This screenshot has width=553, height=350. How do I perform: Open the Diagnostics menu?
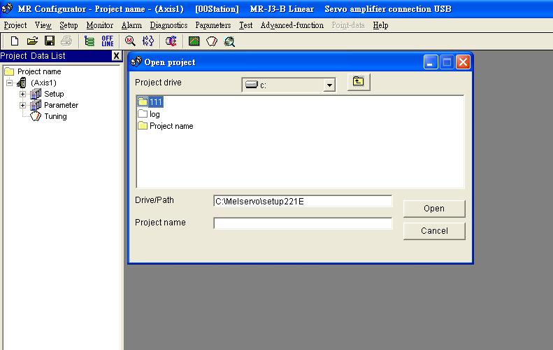168,25
